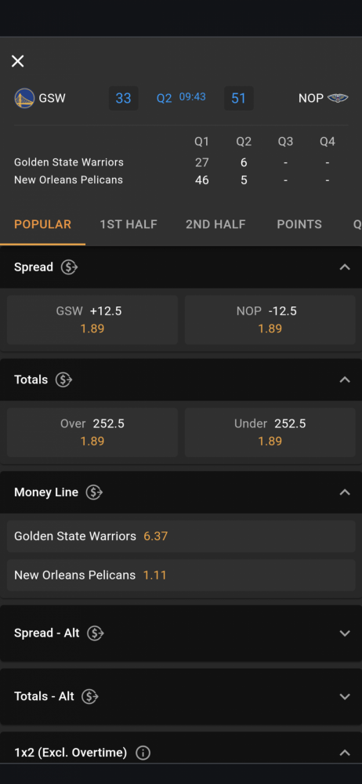Click cash-out icon beside Spread - Alt

(95, 633)
